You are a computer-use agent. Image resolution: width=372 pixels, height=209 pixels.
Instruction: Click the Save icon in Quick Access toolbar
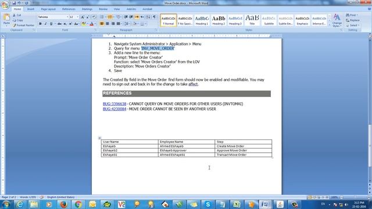(x=14, y=3)
